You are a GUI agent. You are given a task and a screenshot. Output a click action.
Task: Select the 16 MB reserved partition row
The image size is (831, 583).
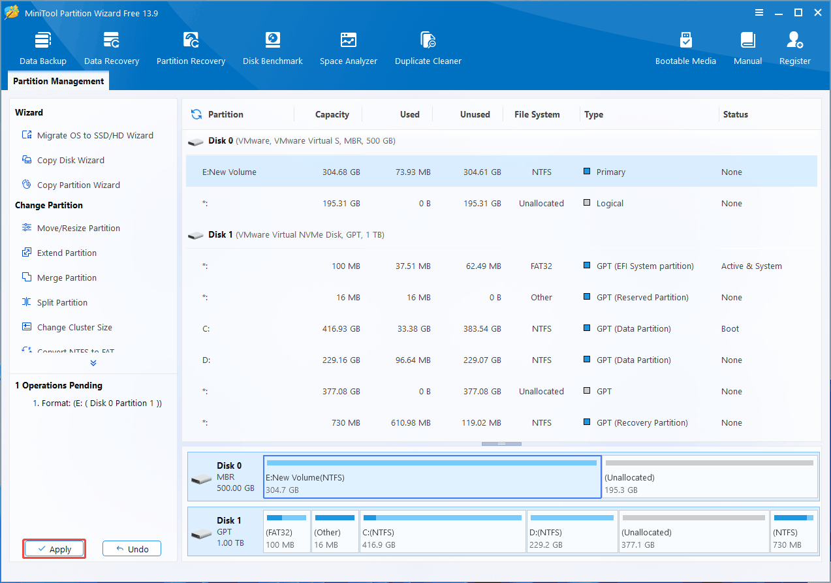[x=501, y=297]
